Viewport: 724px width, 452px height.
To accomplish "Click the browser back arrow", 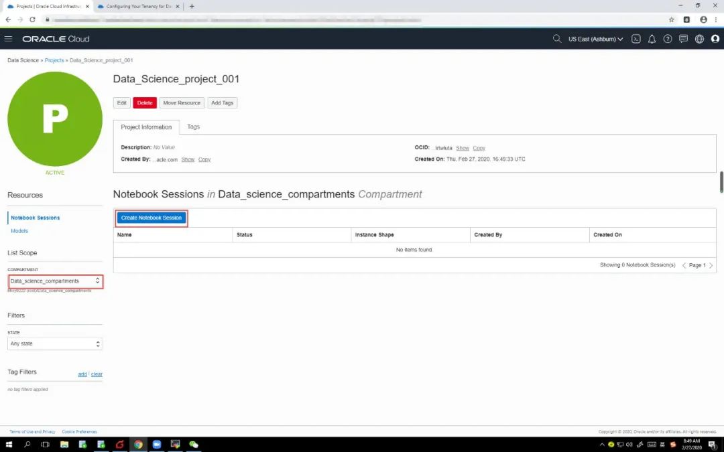I will [x=8, y=20].
